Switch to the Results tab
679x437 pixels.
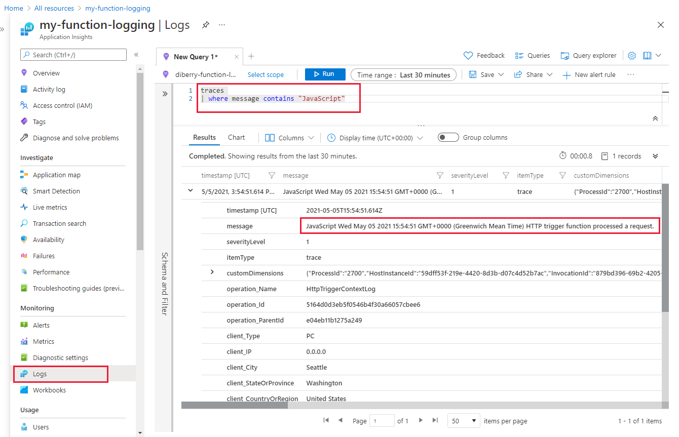[x=204, y=137]
